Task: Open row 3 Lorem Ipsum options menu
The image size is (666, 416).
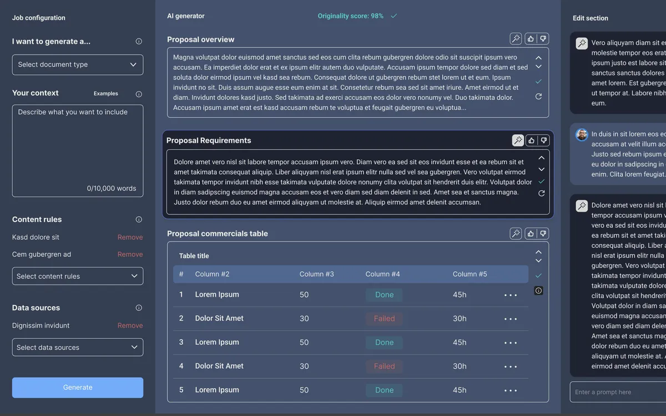Action: coord(511,343)
